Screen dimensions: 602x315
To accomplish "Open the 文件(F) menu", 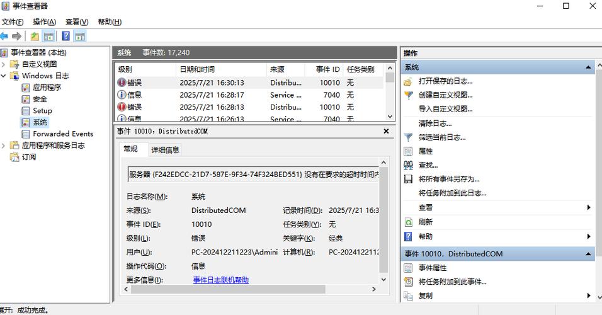I will click(x=13, y=22).
